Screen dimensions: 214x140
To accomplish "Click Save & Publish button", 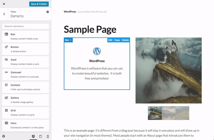I will click(39, 4).
